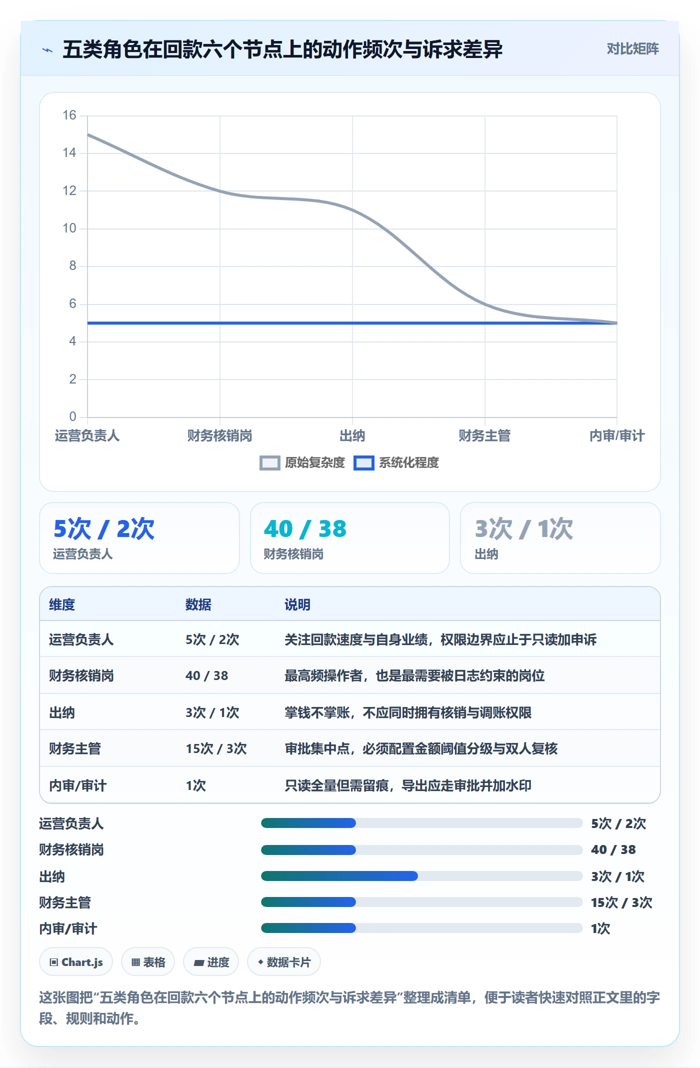
Task: Select the 5次 / 2次 运营负责人 data card
Action: [x=139, y=538]
